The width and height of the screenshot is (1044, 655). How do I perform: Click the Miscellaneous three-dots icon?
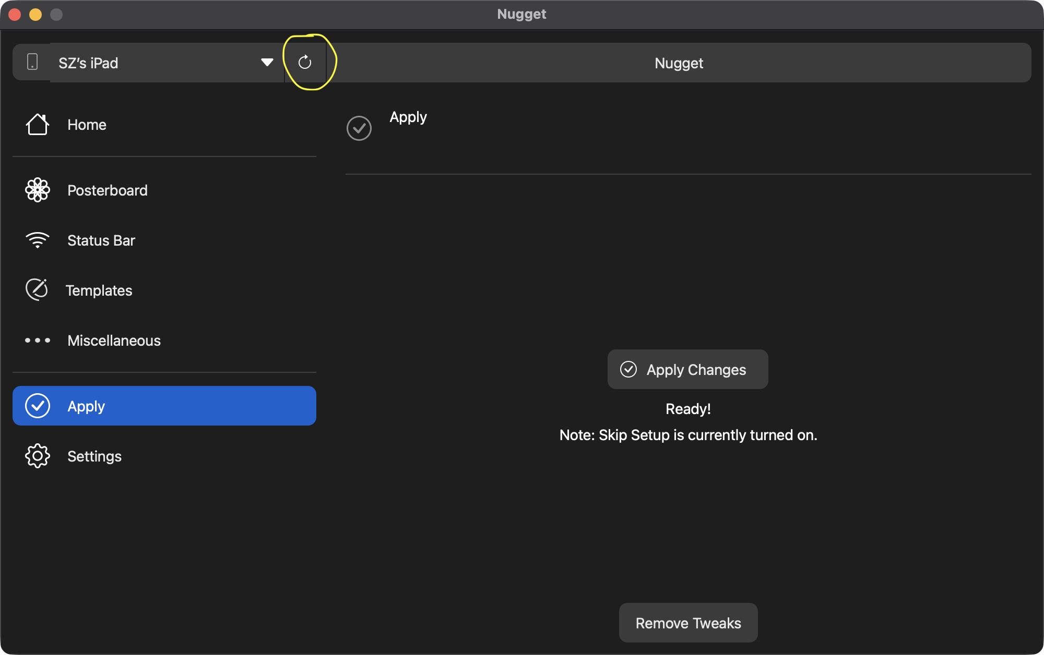38,341
